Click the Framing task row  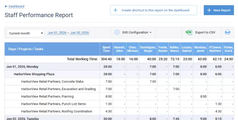pos(119,96)
